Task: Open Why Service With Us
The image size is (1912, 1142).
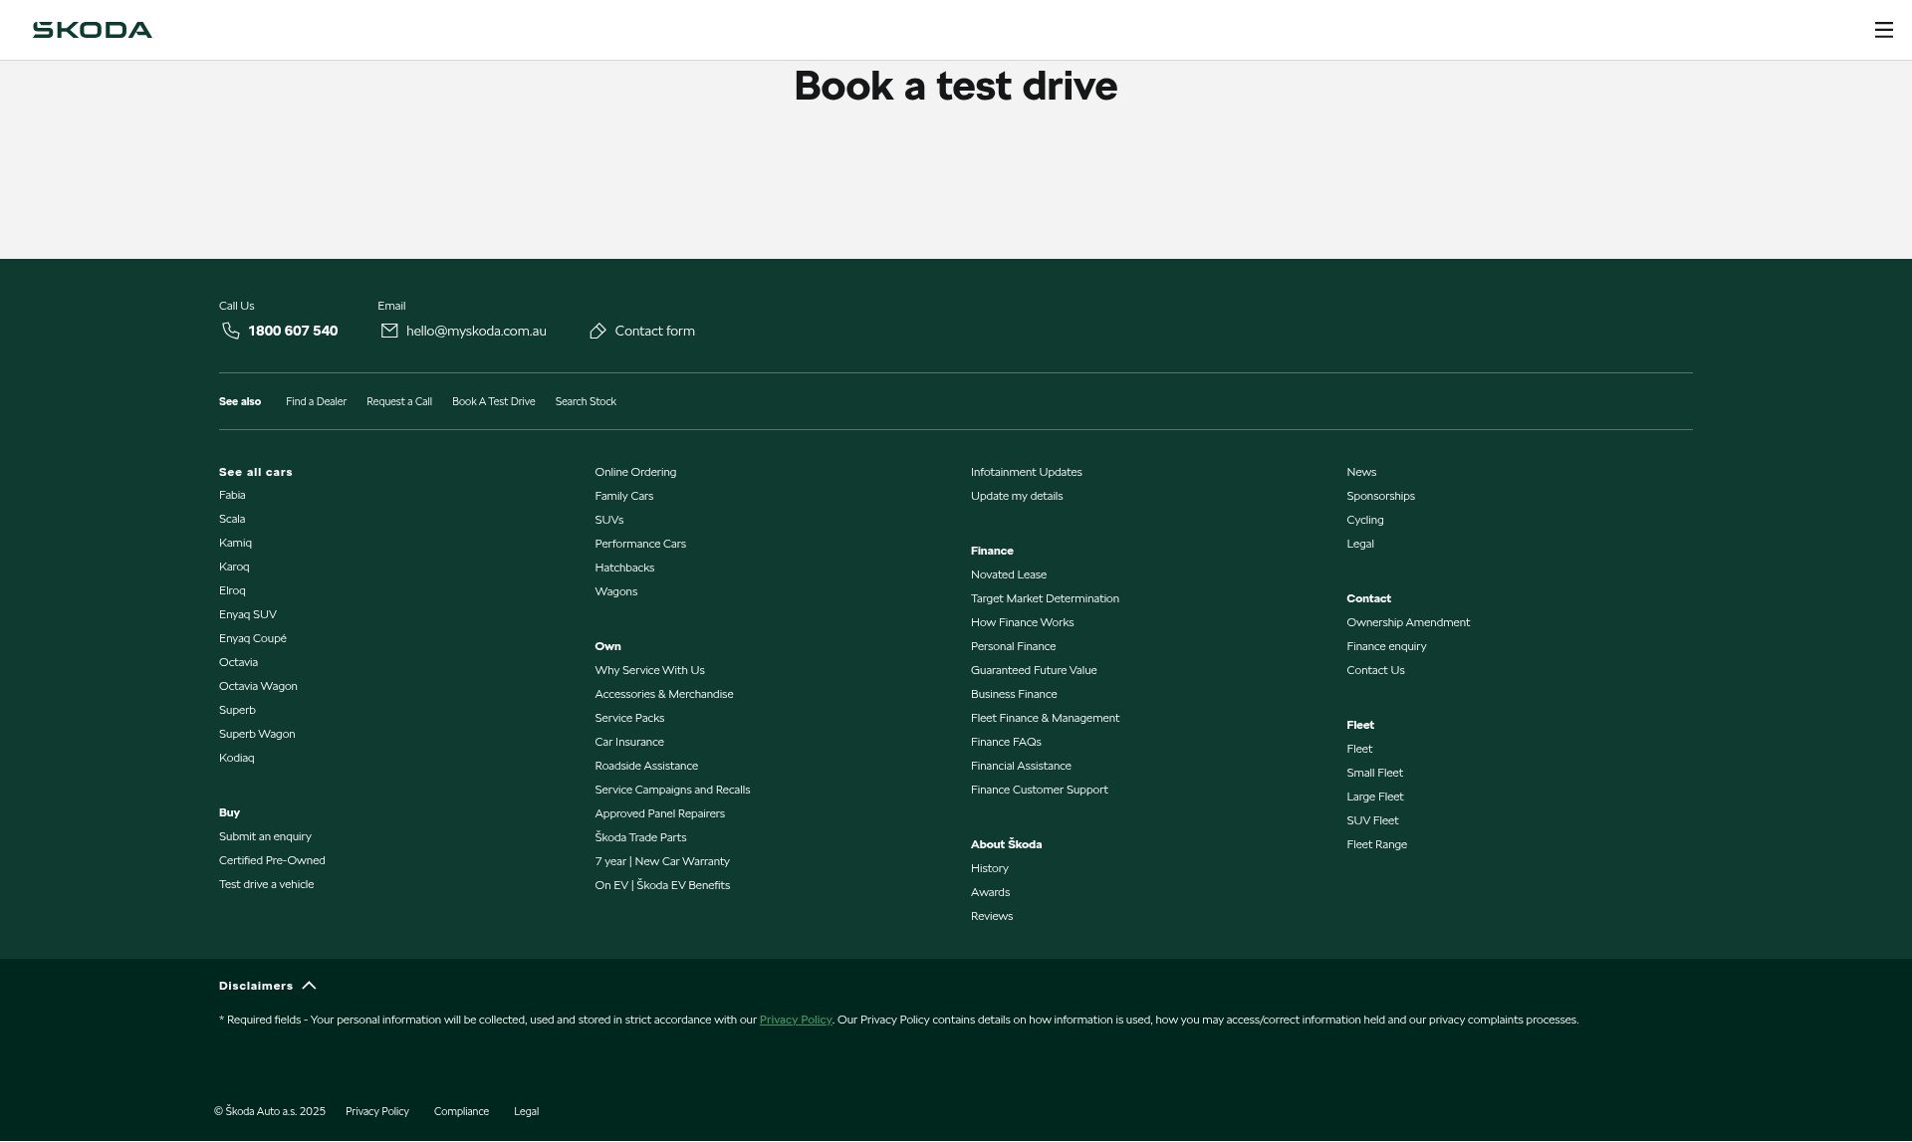Action: pos(649,671)
